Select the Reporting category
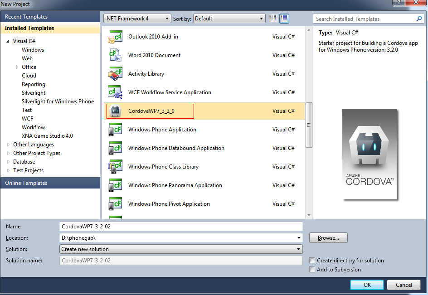The height and width of the screenshot is (295, 428). pos(33,84)
